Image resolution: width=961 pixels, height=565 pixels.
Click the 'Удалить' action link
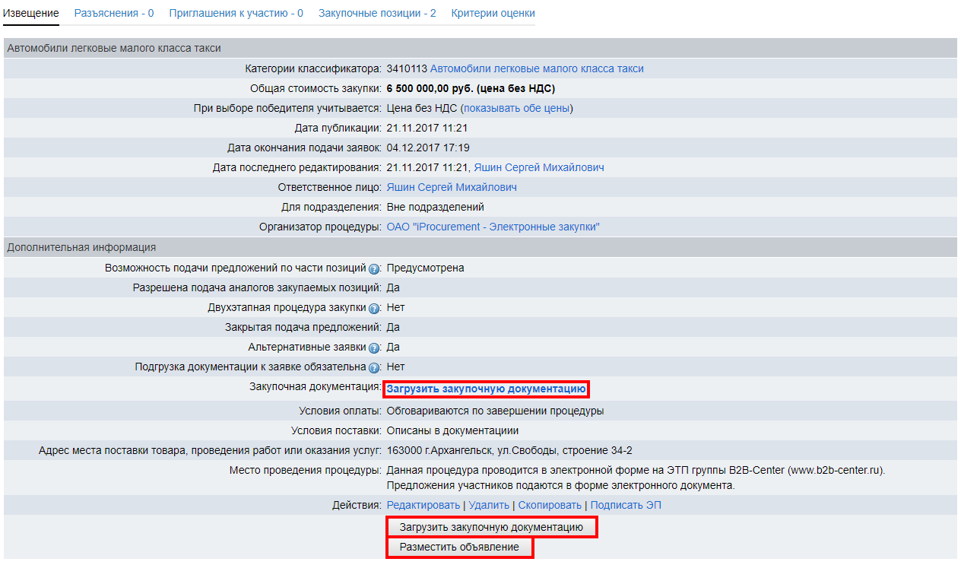click(489, 505)
